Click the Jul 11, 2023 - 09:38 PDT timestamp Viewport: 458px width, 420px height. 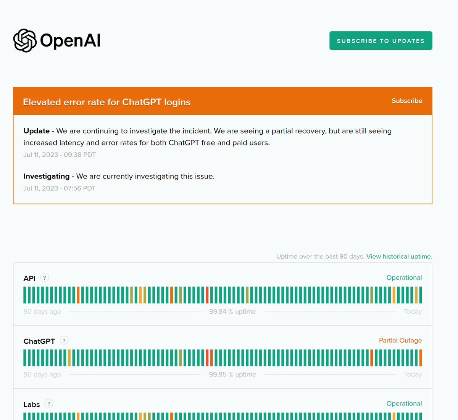coord(60,155)
